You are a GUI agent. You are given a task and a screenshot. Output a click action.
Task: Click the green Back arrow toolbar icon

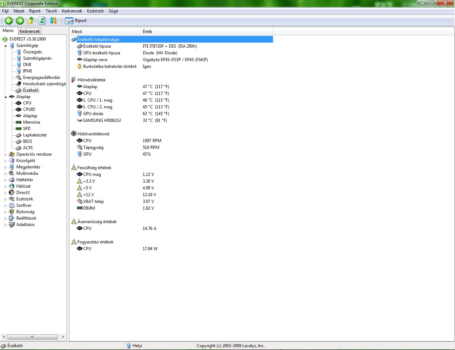pyautogui.click(x=9, y=21)
